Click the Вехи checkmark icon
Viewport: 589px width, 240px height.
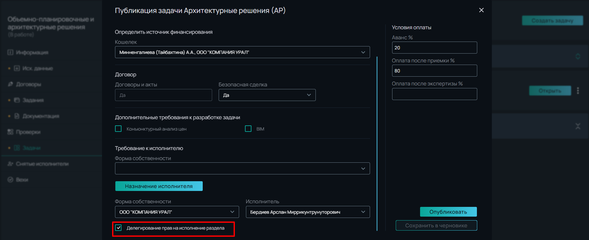[10, 180]
